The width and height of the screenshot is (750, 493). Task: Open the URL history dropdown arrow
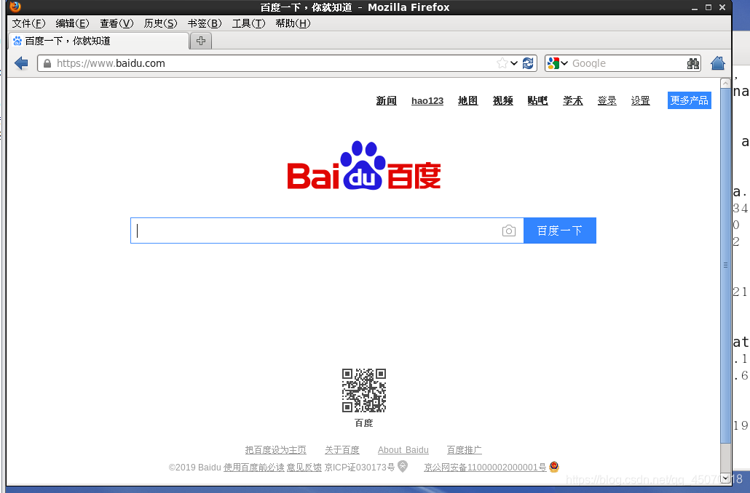click(x=514, y=63)
